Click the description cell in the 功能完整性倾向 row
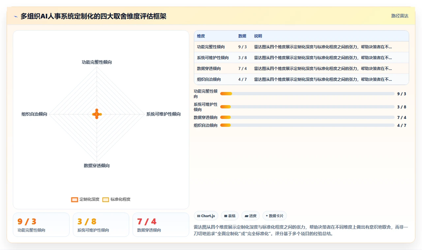422x250 pixels. click(323, 47)
